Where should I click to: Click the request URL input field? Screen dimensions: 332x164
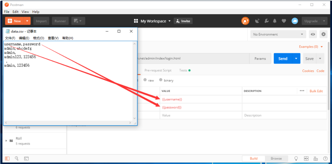tap(193, 58)
